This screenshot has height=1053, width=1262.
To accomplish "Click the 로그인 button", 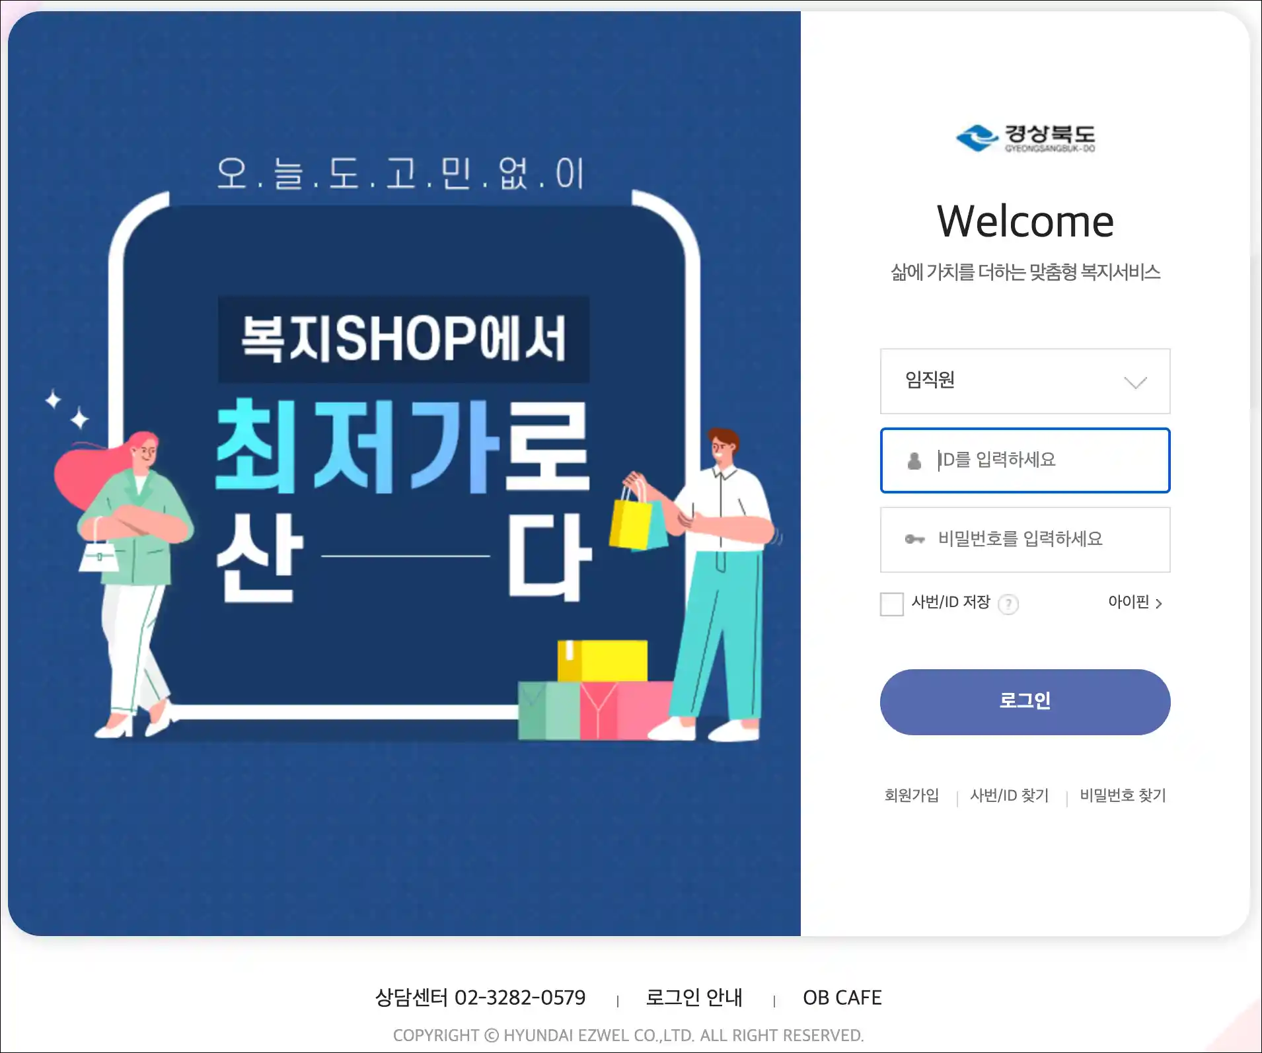I will 1025,702.
